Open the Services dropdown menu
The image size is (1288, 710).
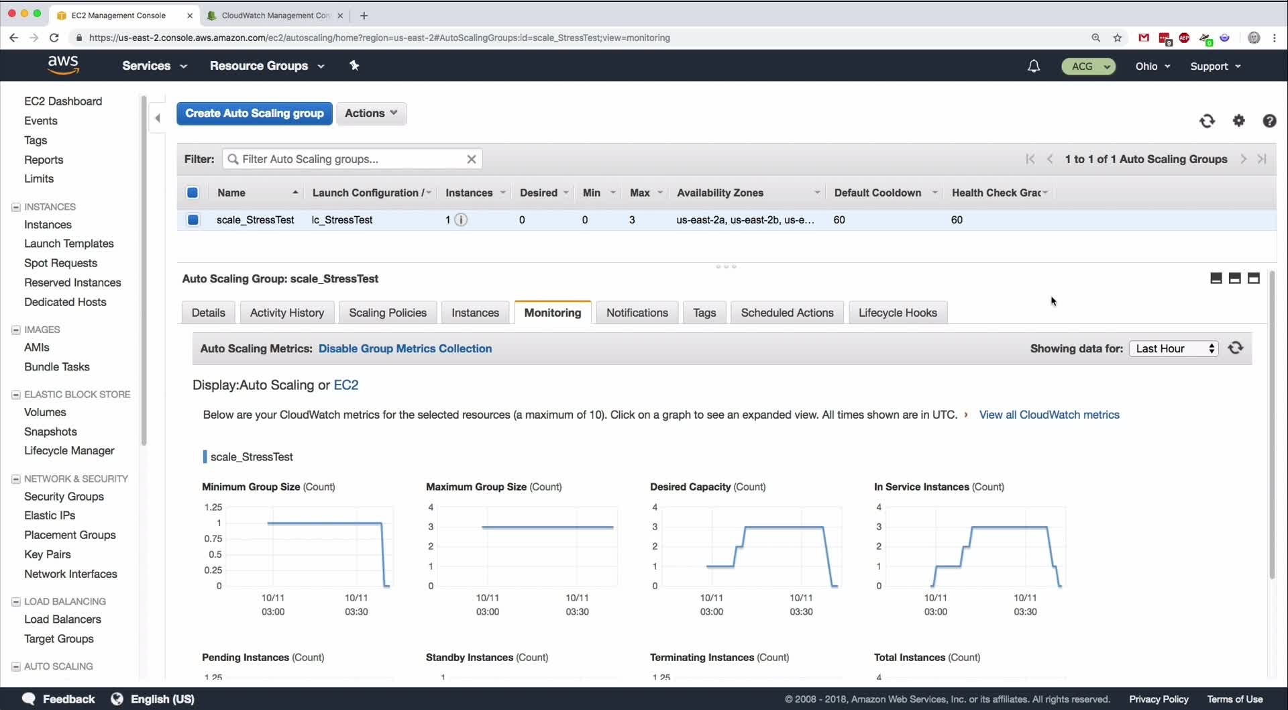tap(154, 66)
